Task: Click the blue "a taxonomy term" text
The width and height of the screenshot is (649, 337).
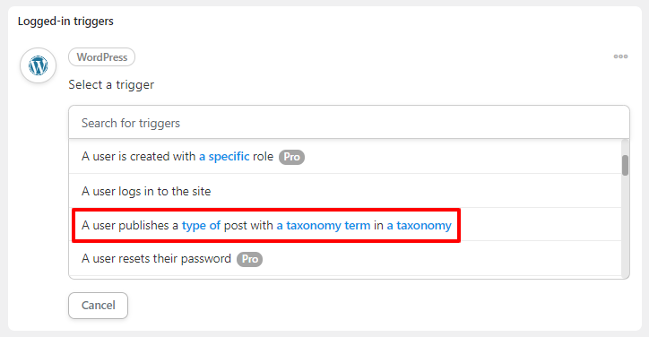Action: 324,225
